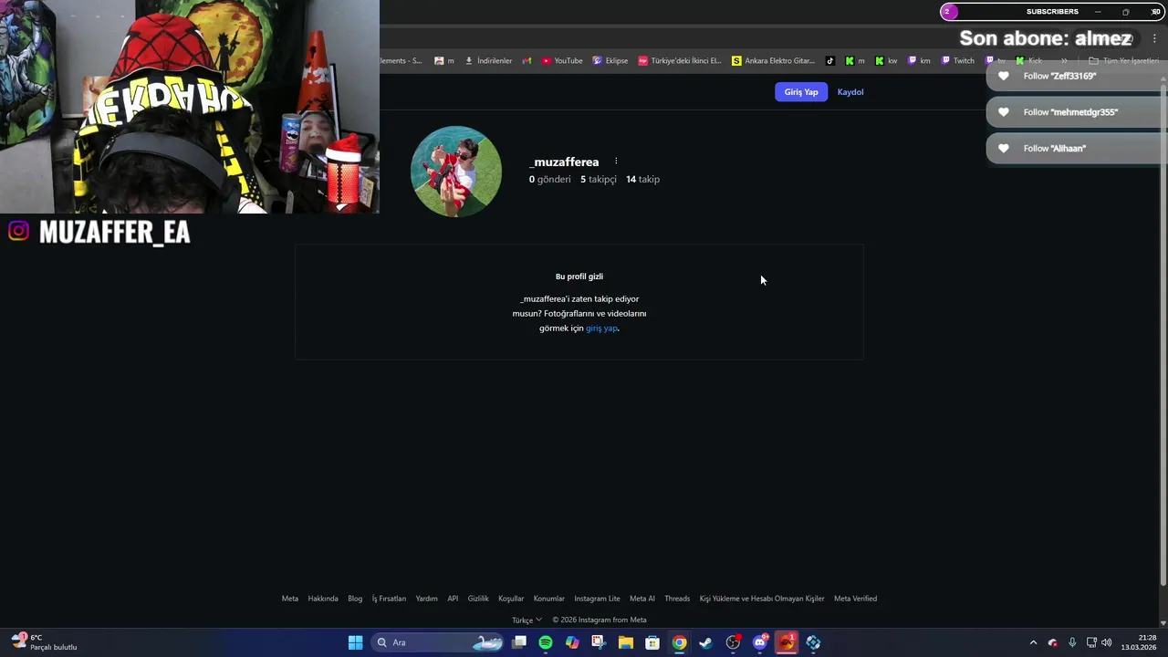Open the İndirilenler bookmark
Screen dimensions: 1168x657
pos(488,61)
